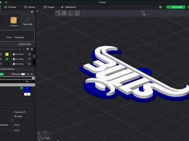Click the Auto orient toolbar icon

(70, 13)
